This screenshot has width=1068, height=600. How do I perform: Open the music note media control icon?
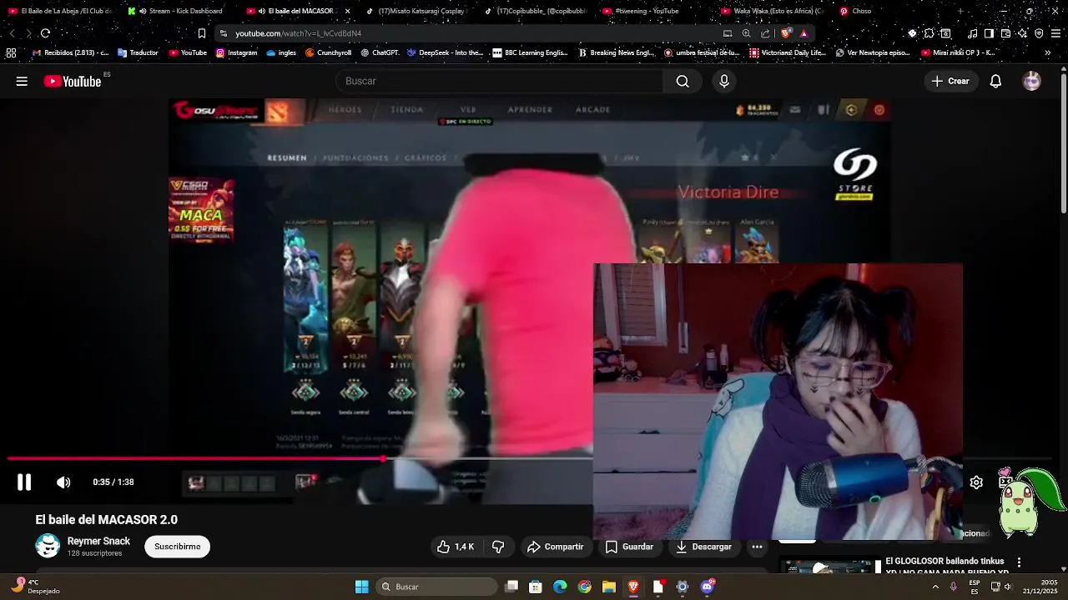pos(972,33)
